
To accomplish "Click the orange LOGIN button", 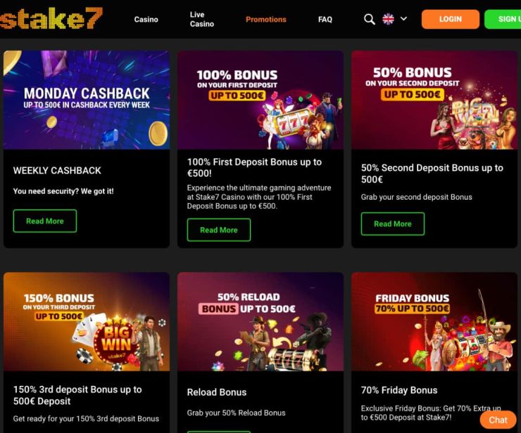I will (450, 19).
